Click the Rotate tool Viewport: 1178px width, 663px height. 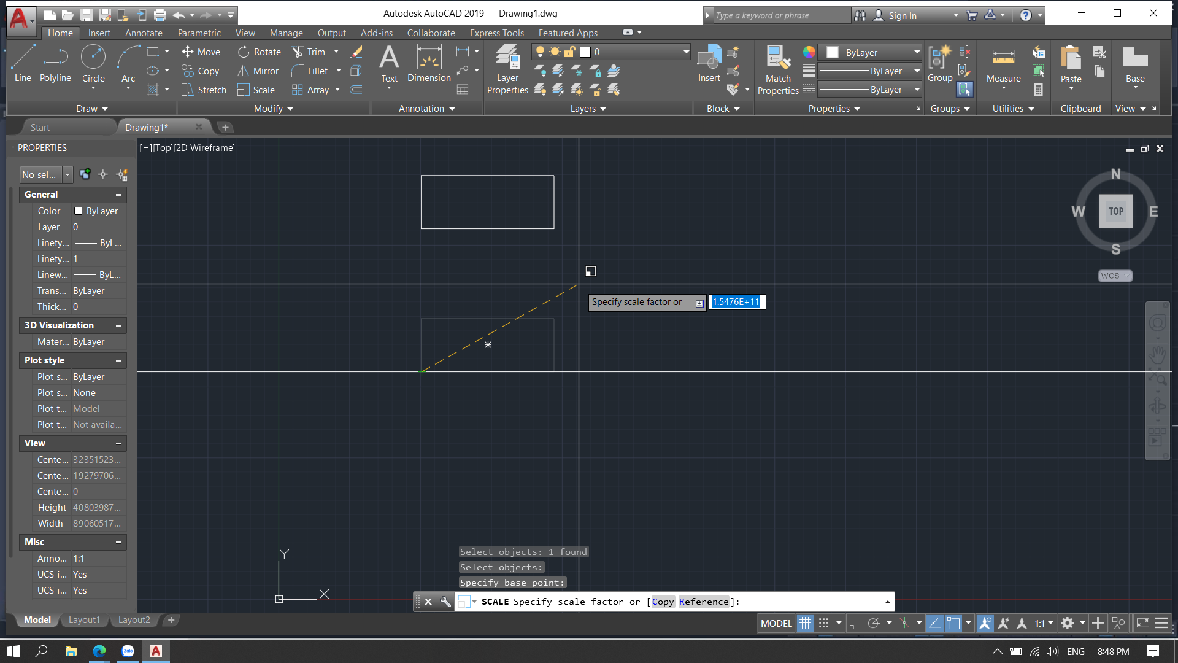point(260,52)
